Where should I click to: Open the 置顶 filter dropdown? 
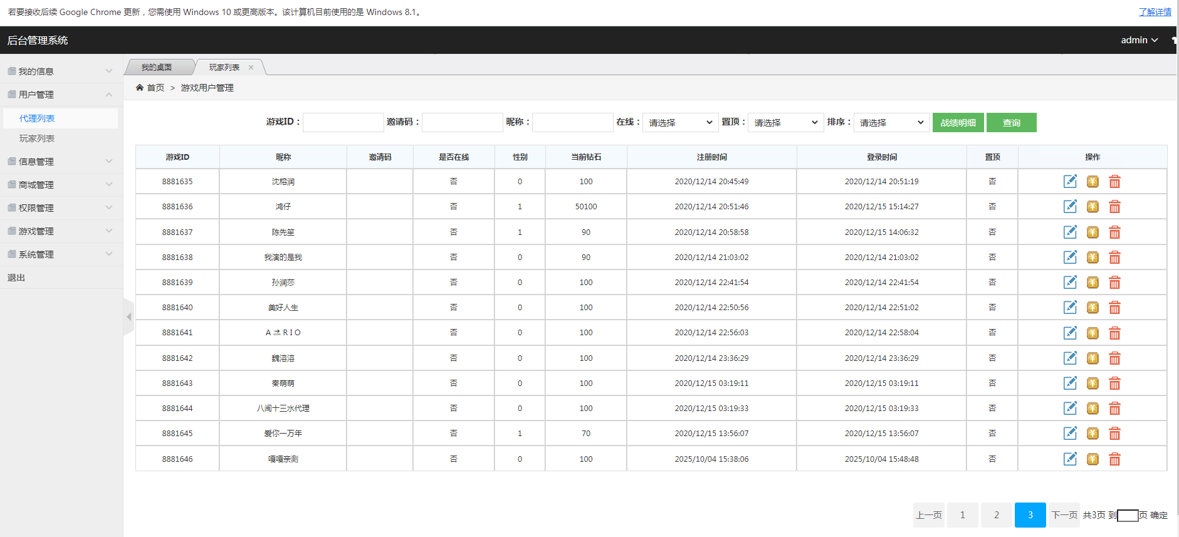(x=785, y=123)
